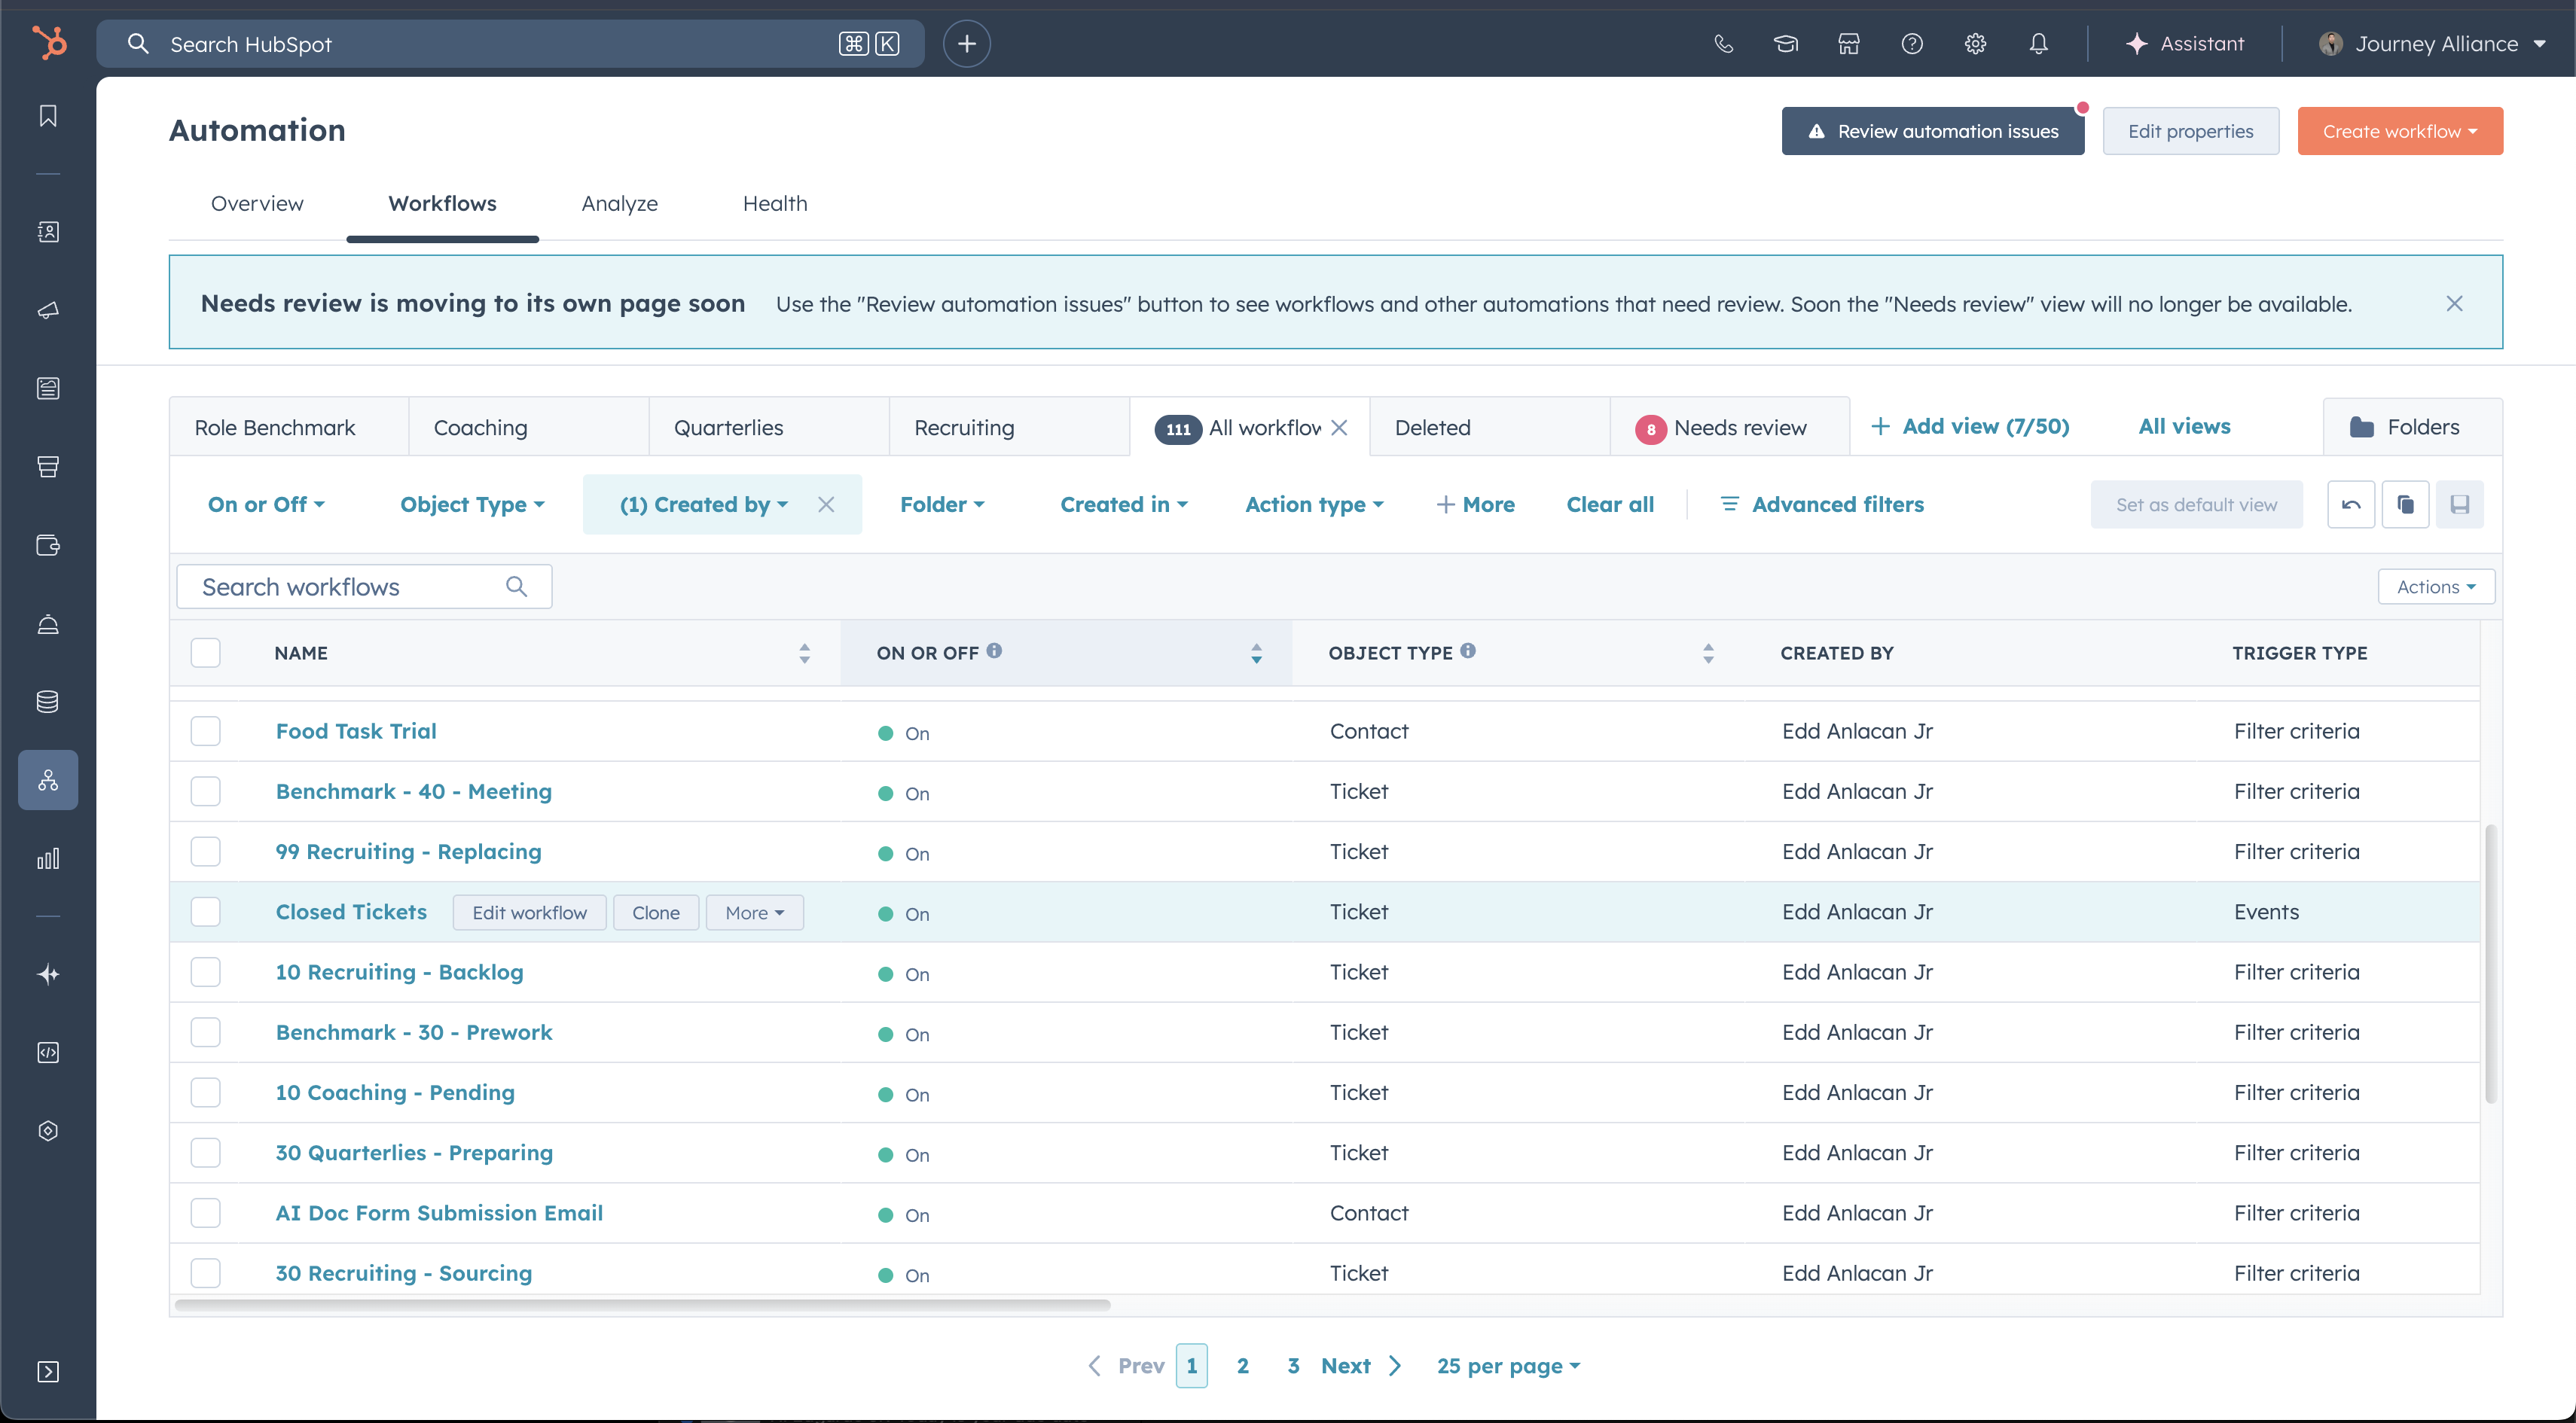
Task: Click the undo view changes icon
Action: 2351,504
